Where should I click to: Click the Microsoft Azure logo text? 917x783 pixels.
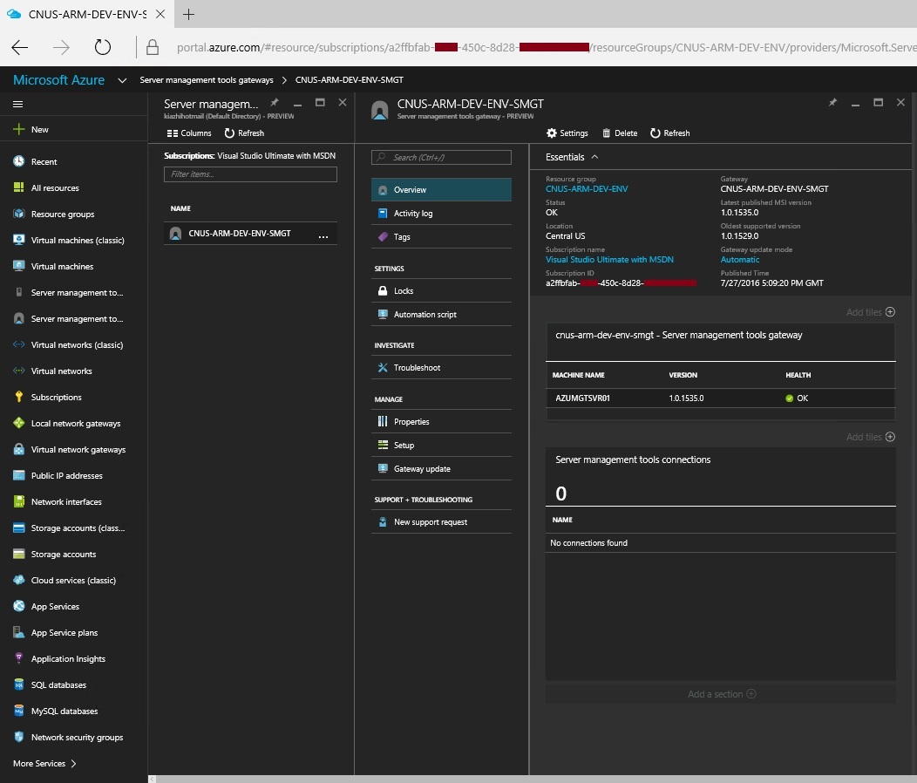pyautogui.click(x=58, y=80)
